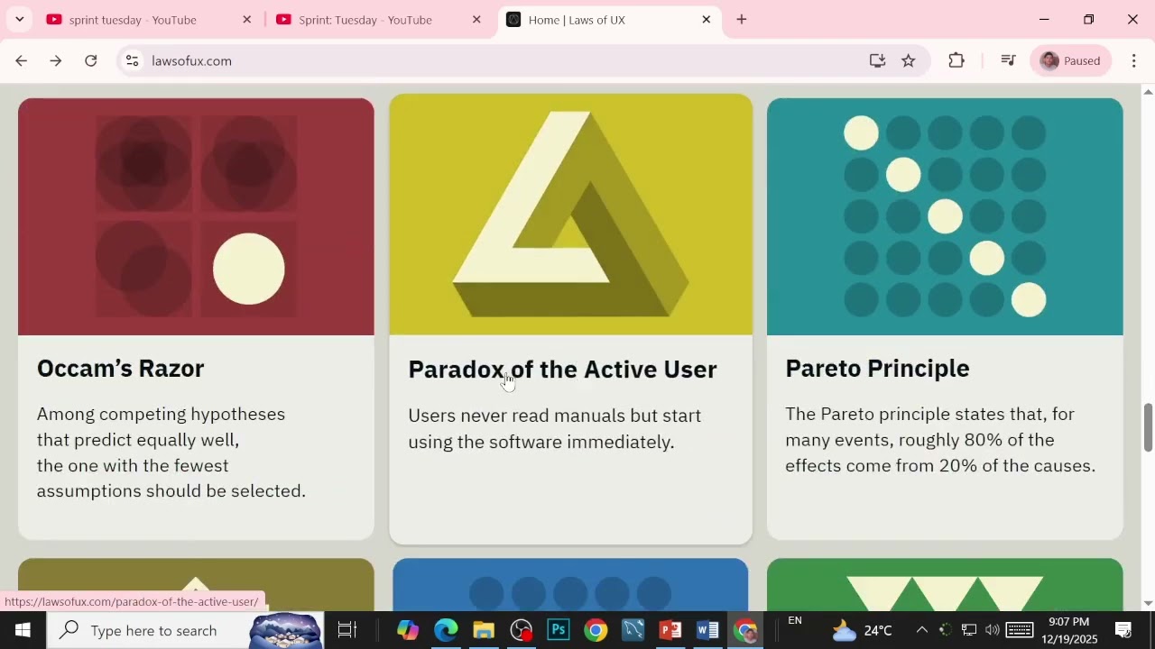Screen dimensions: 1155x649
Task: Select the 'Home | Laws of UX' tab
Action: [x=610, y=19]
